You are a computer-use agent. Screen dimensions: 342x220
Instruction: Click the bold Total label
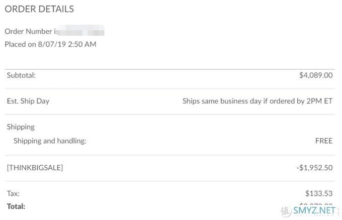16,206
